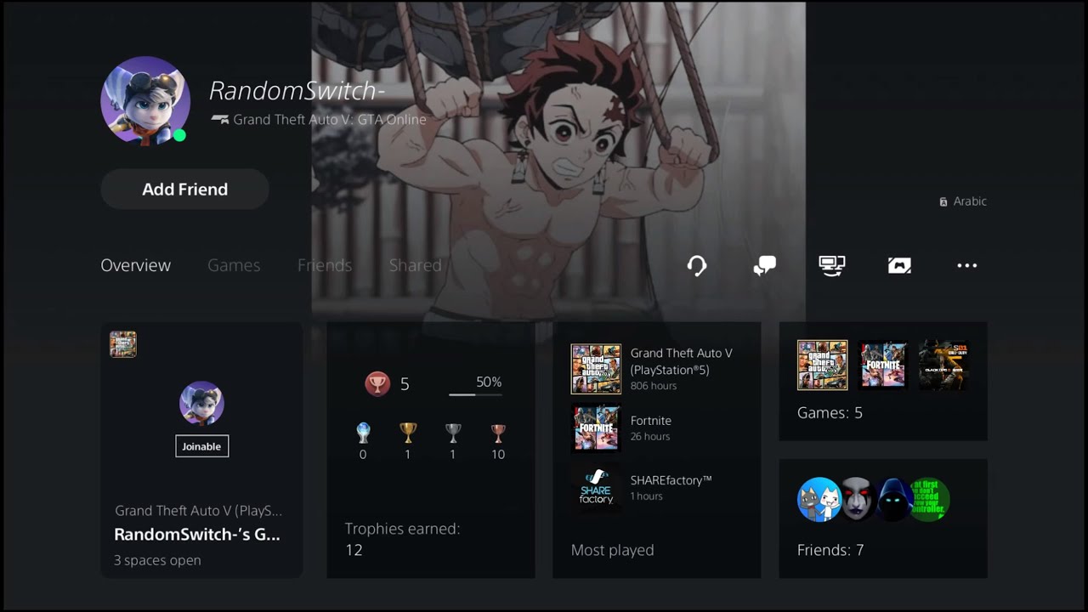Click the Share Screen monitor icon

click(832, 266)
